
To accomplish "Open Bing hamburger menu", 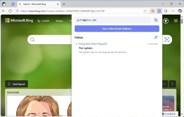I will coord(176,21).
